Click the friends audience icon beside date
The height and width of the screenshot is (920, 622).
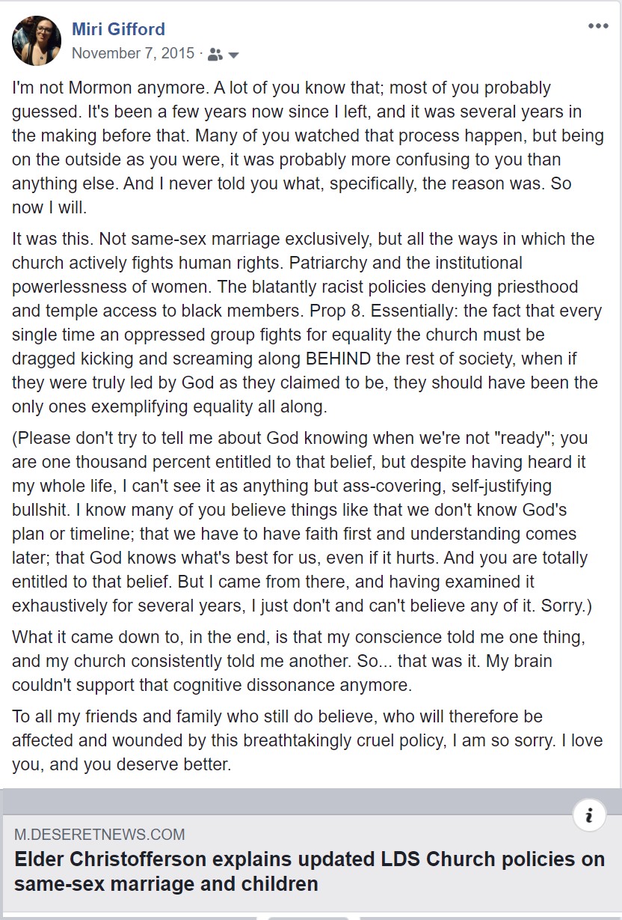coord(215,54)
